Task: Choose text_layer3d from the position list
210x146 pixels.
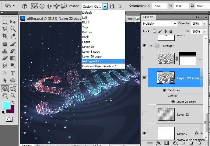Action: [103, 61]
